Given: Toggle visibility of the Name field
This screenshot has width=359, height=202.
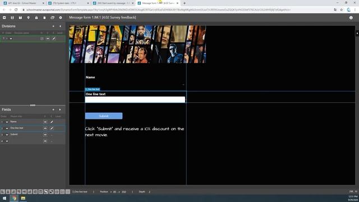Looking at the screenshot, I should click(45, 122).
